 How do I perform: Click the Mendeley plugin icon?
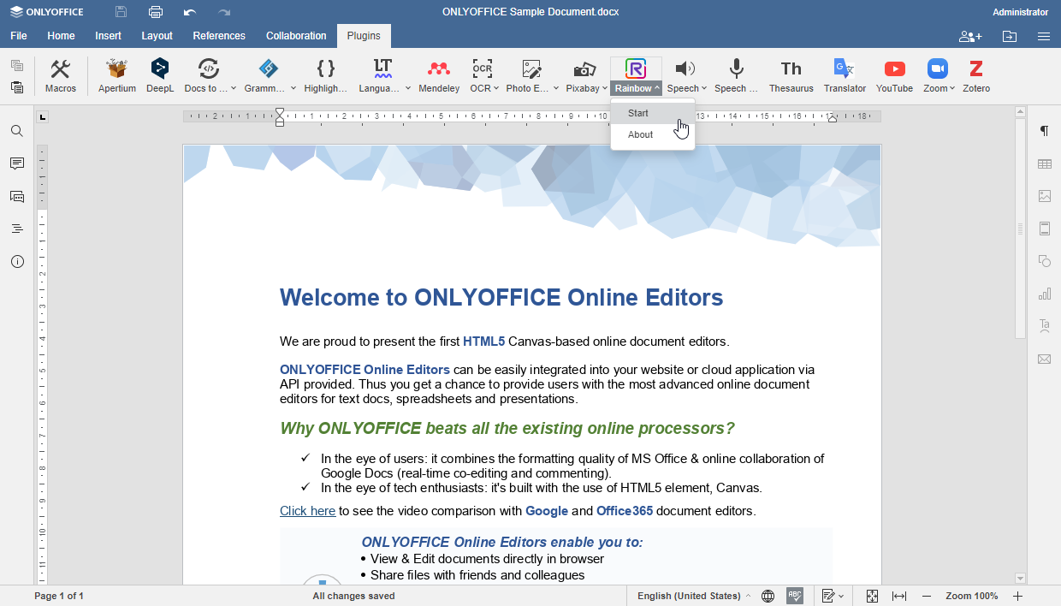click(x=439, y=76)
